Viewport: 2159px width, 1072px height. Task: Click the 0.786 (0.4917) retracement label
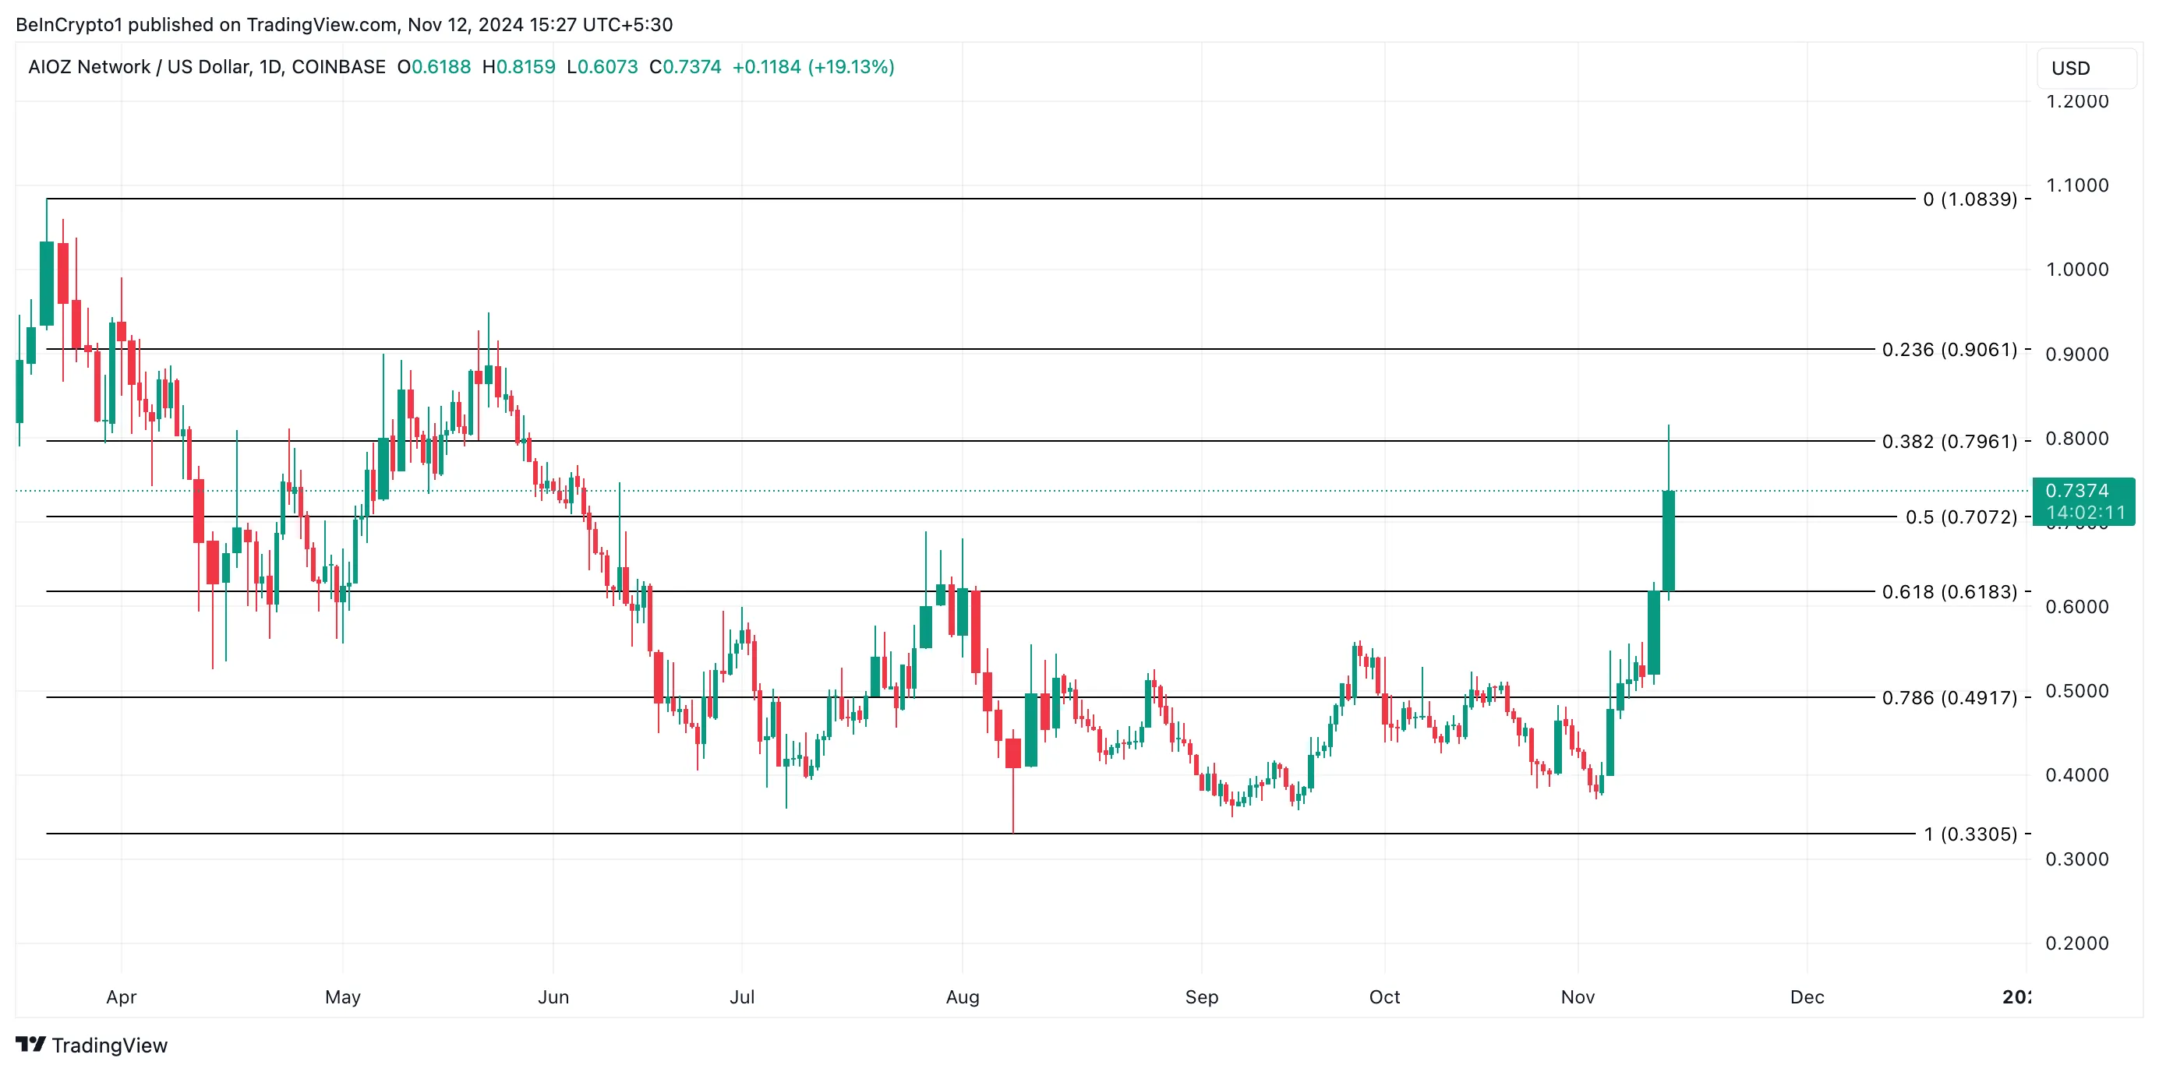1949,697
